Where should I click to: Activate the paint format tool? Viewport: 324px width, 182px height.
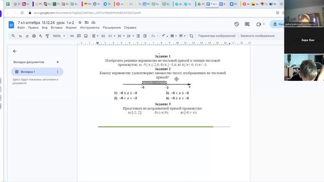pyautogui.click(x=47, y=36)
